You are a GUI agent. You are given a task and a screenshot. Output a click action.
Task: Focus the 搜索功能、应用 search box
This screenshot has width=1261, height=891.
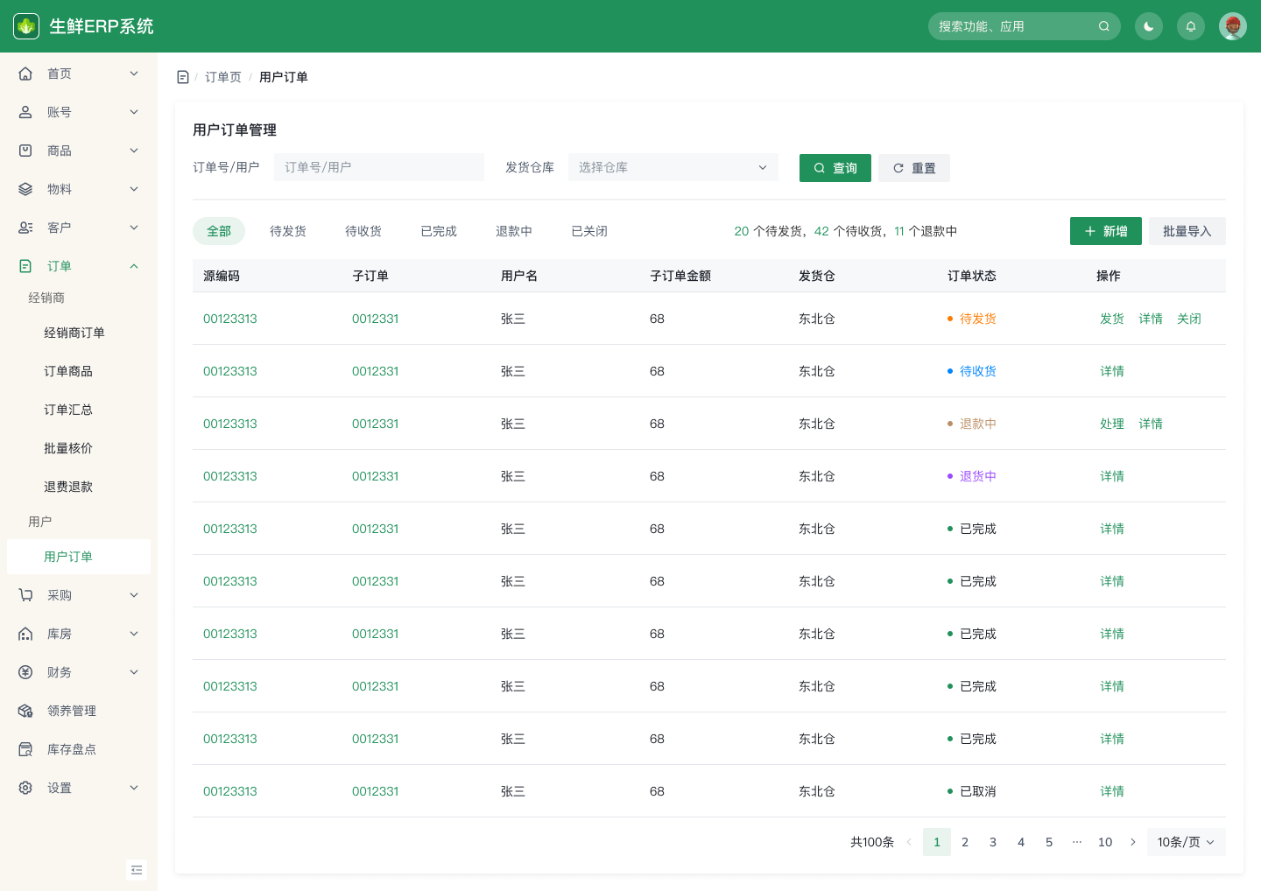click(x=1025, y=26)
